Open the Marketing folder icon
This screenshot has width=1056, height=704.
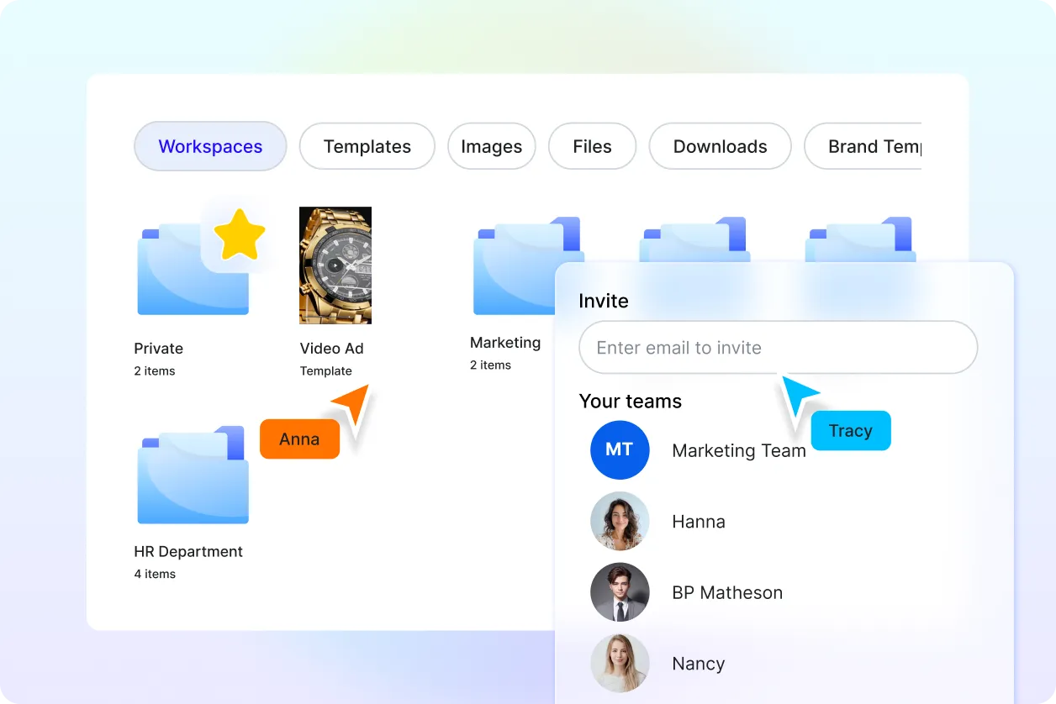coord(515,267)
